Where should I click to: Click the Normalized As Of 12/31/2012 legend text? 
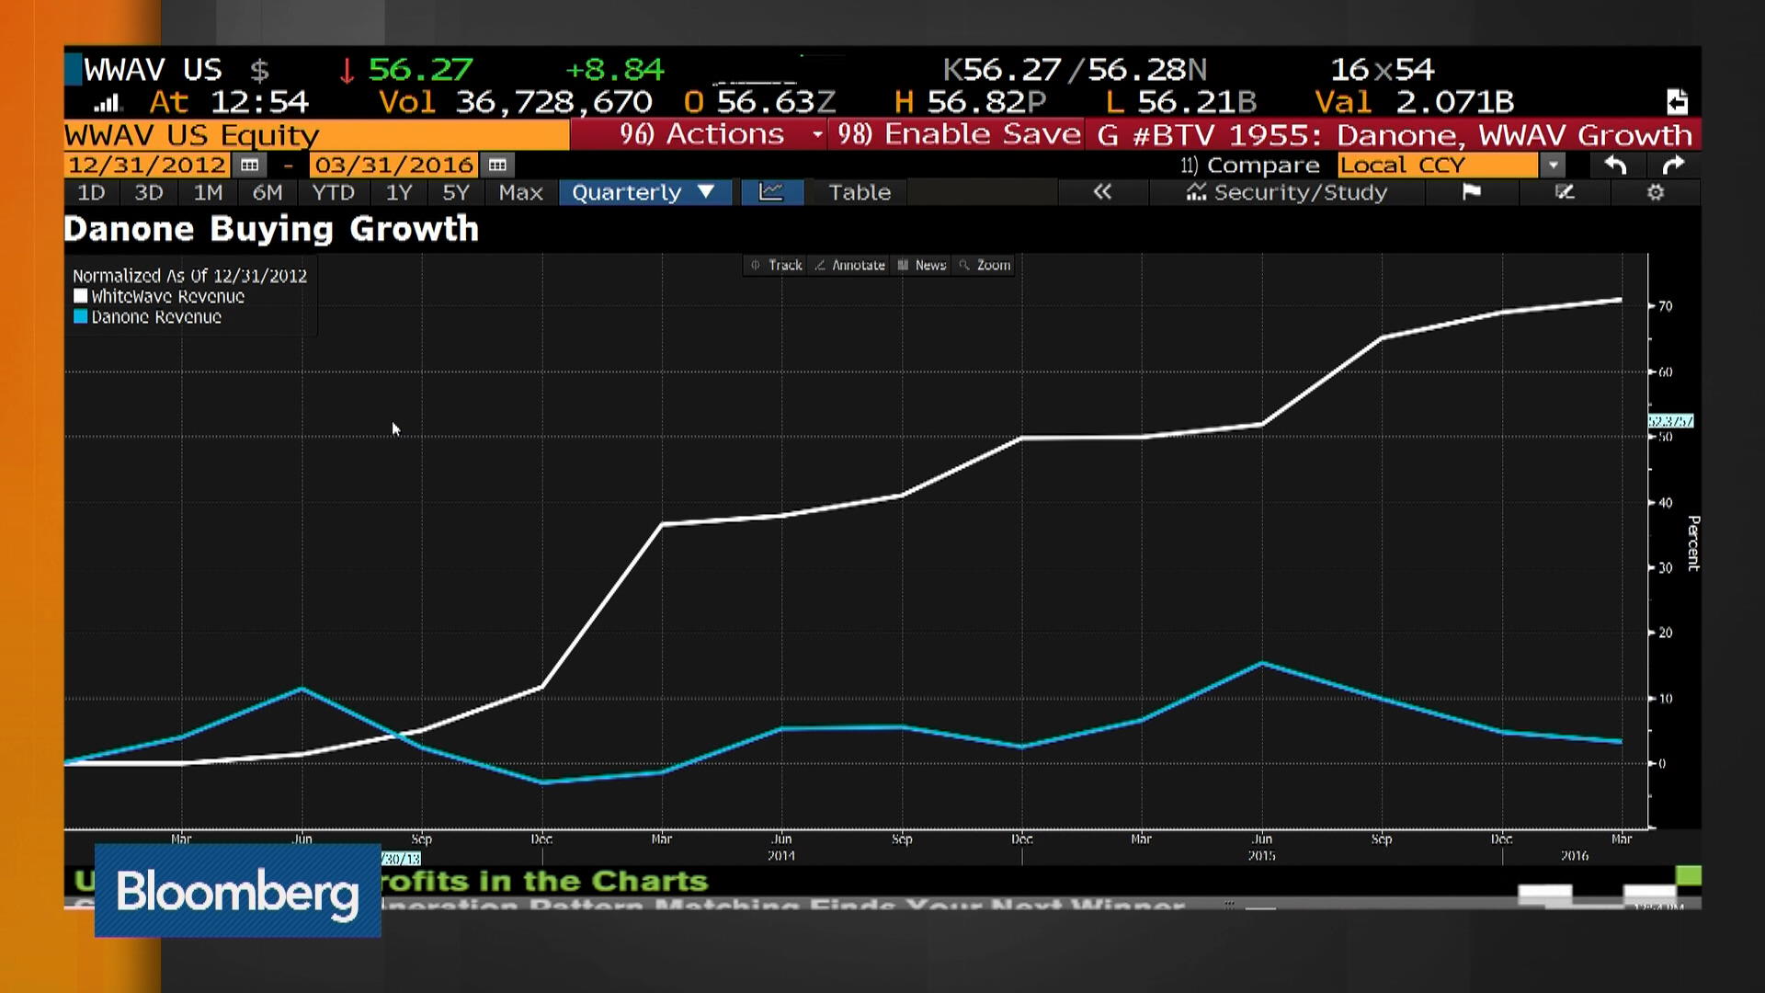189,276
